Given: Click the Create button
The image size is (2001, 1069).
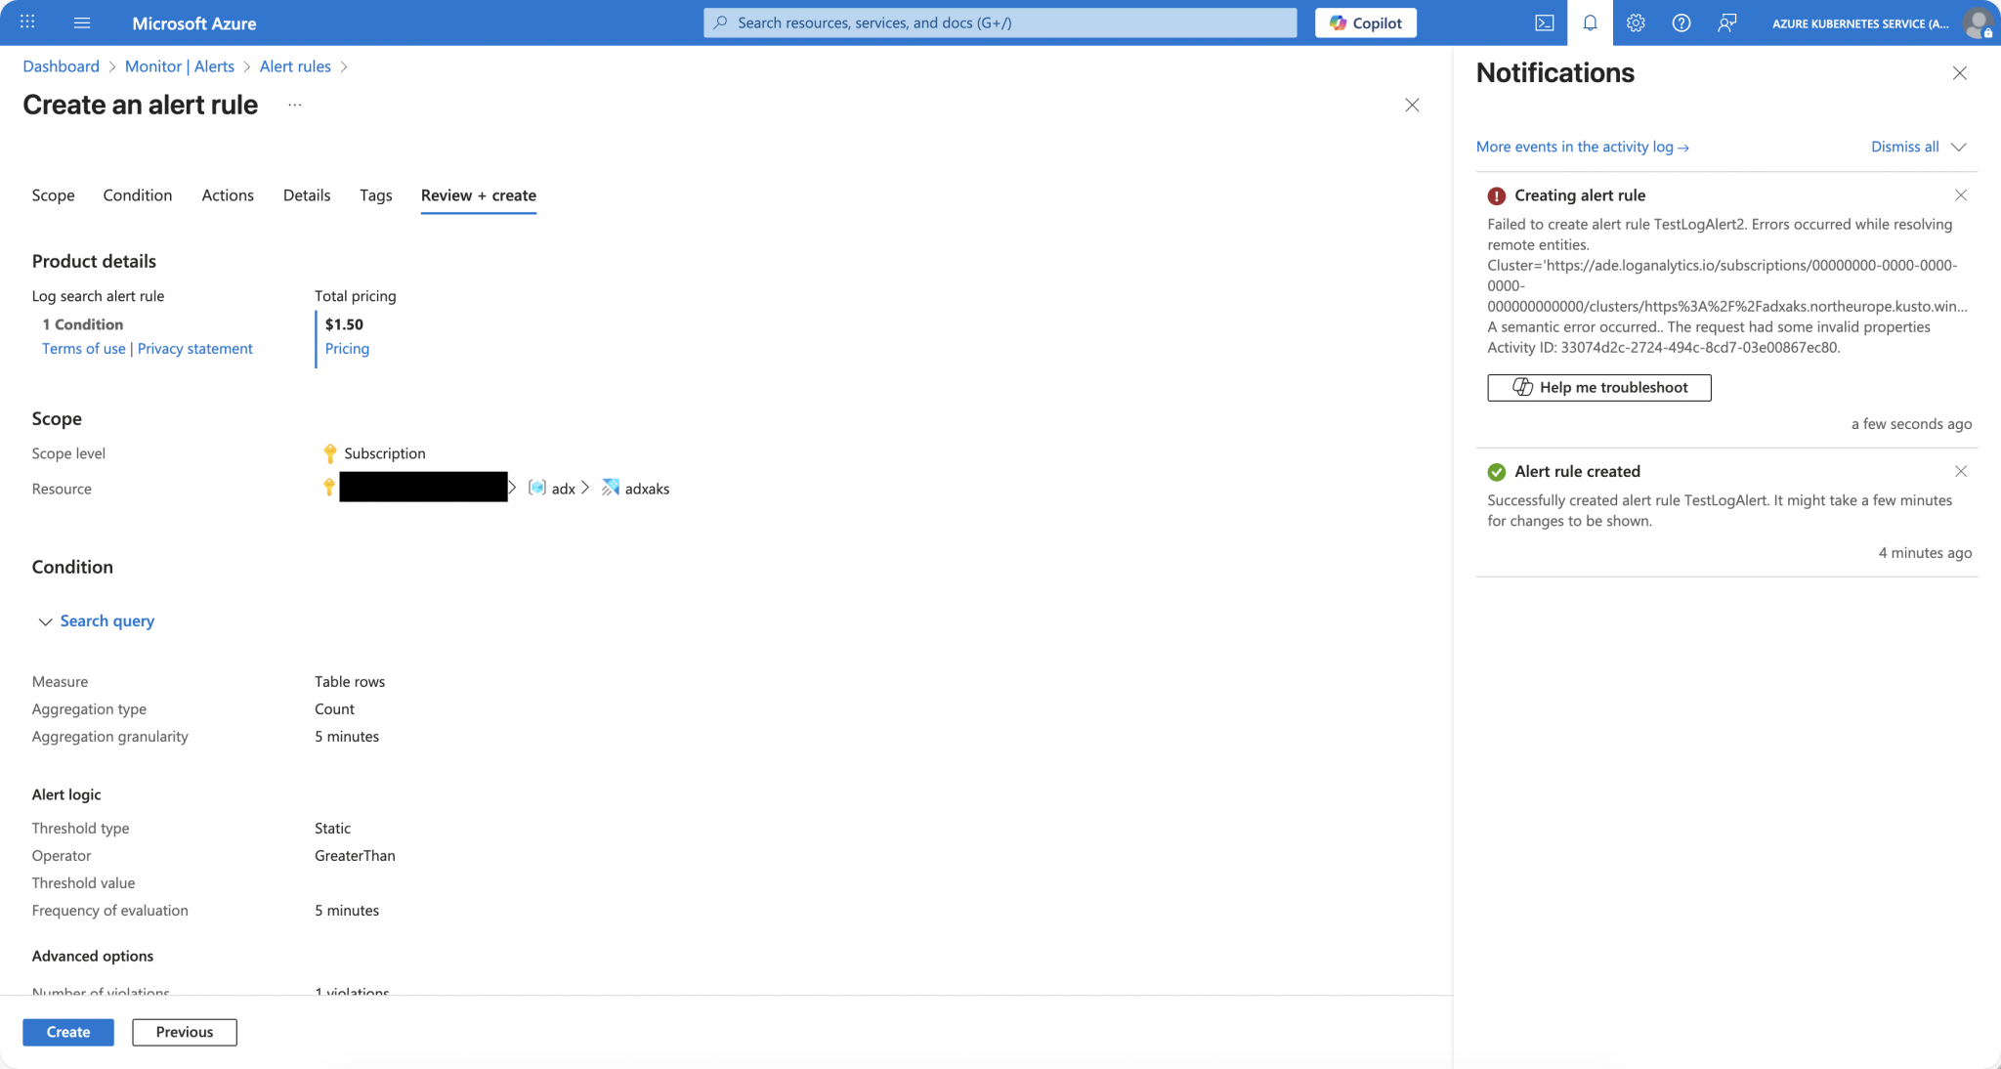Looking at the screenshot, I should [68, 1032].
